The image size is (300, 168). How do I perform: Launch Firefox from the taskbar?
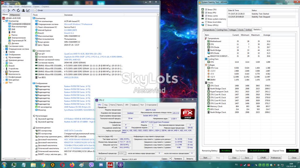(x=72, y=165)
